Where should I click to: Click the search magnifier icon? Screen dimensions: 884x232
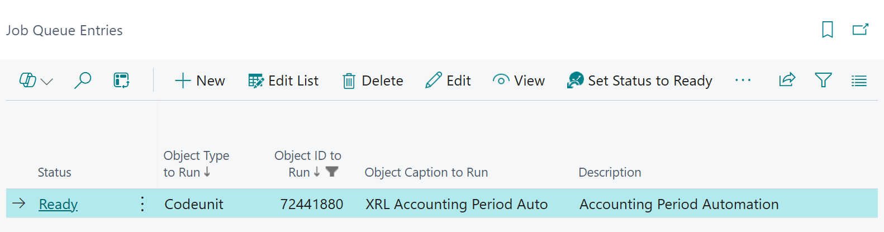83,81
